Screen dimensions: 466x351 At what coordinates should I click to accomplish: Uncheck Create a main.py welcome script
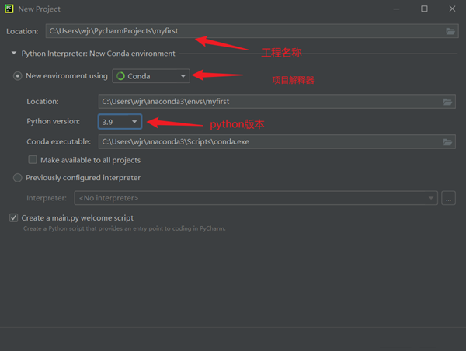tap(14, 218)
